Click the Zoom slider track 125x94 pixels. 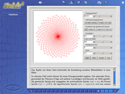point(102,53)
